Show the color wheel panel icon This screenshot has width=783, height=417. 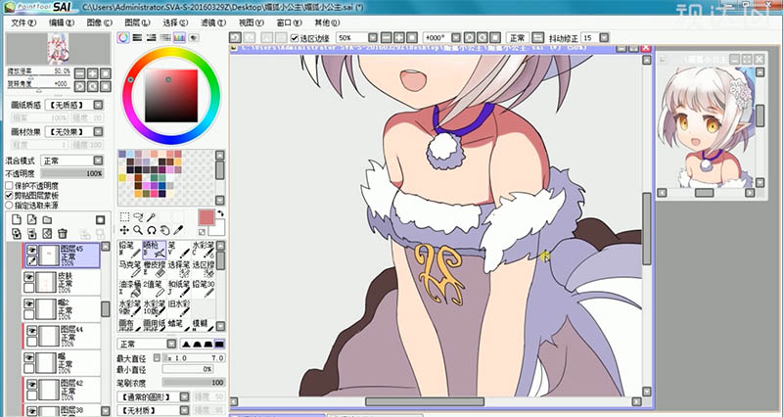[123, 38]
